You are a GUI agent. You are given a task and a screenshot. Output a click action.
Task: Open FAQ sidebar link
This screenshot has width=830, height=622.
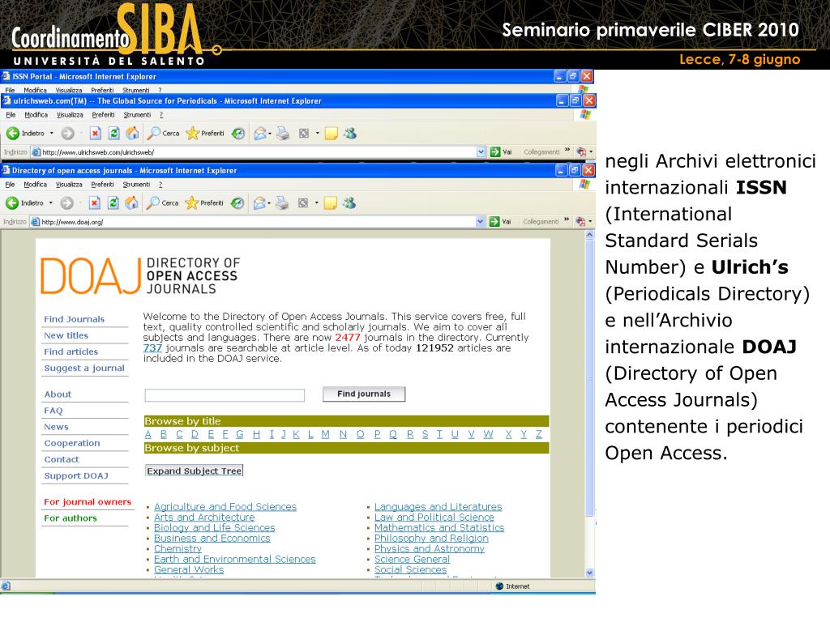pyautogui.click(x=53, y=411)
